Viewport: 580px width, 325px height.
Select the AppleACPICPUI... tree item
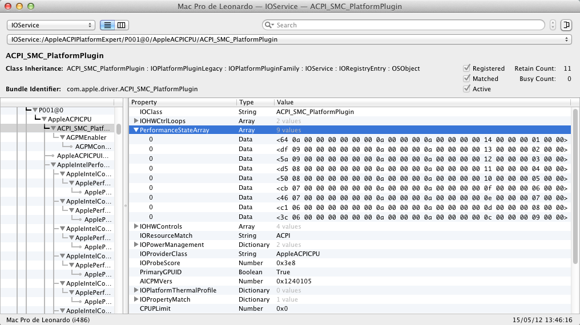(82, 156)
